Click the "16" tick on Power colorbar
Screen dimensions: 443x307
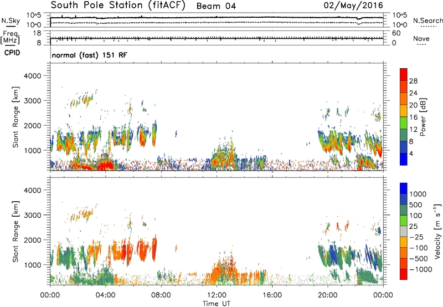[413, 117]
